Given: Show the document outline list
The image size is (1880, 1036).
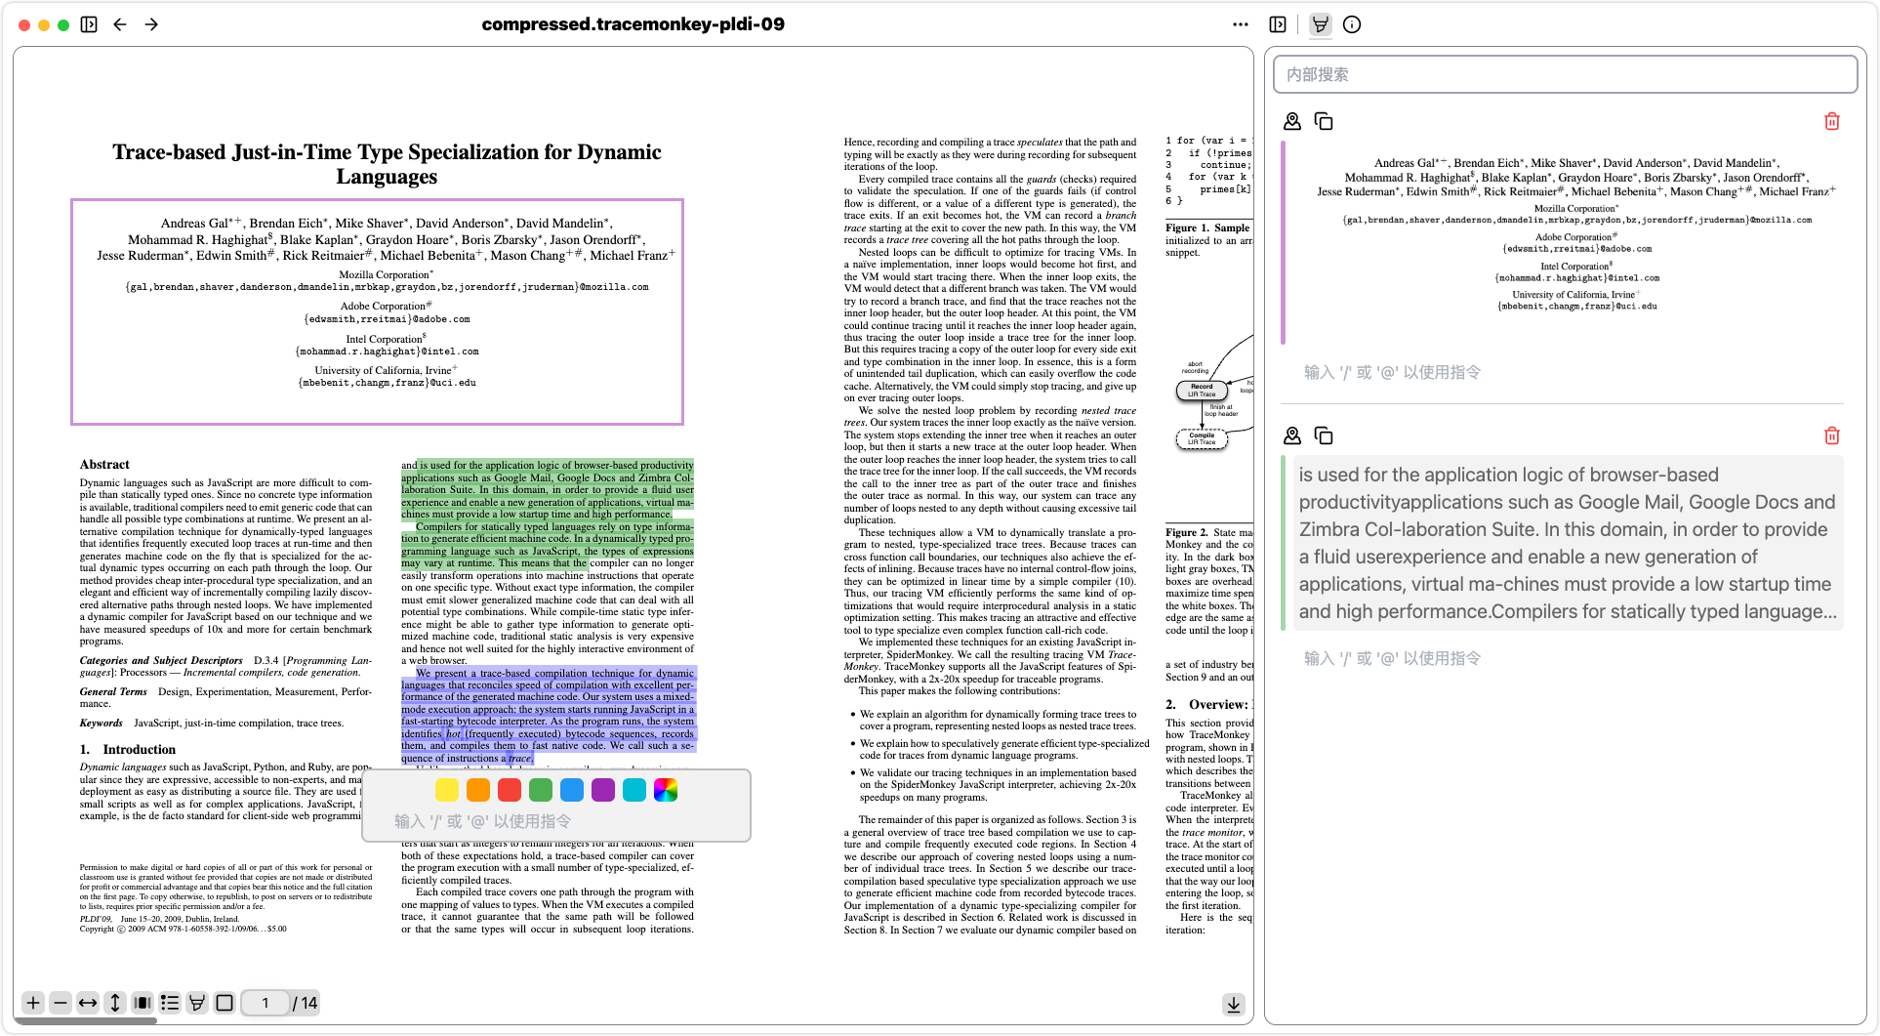Looking at the screenshot, I should [x=170, y=1003].
